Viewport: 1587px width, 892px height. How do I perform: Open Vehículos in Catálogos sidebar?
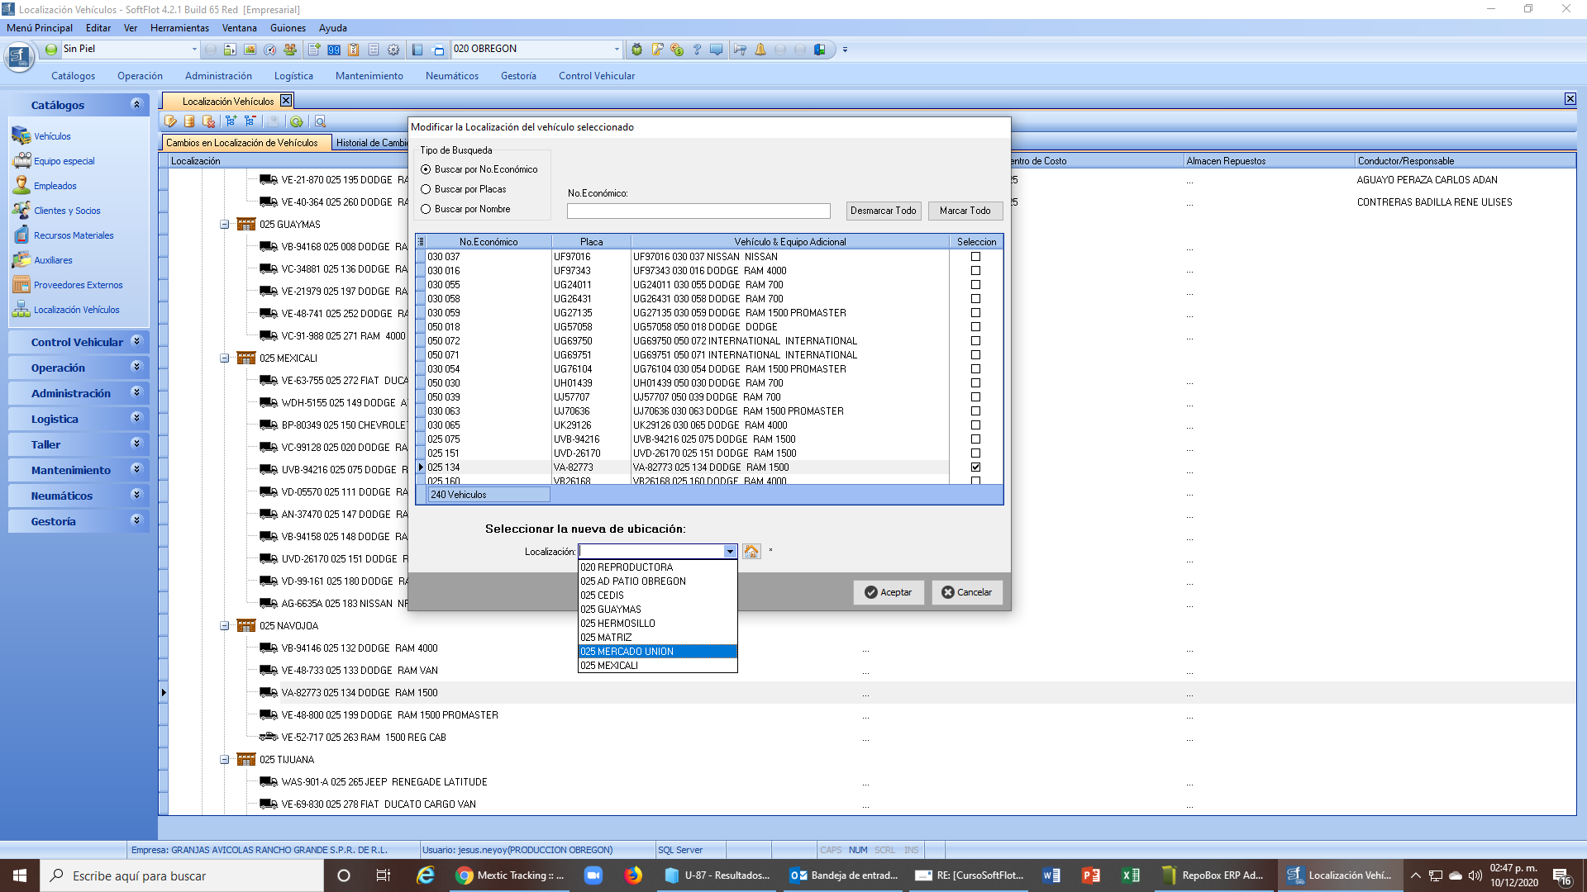52,136
